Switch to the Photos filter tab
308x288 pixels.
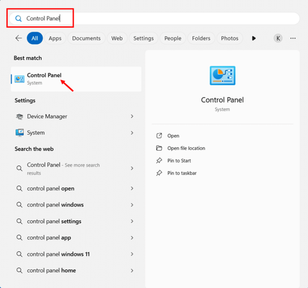click(x=230, y=38)
